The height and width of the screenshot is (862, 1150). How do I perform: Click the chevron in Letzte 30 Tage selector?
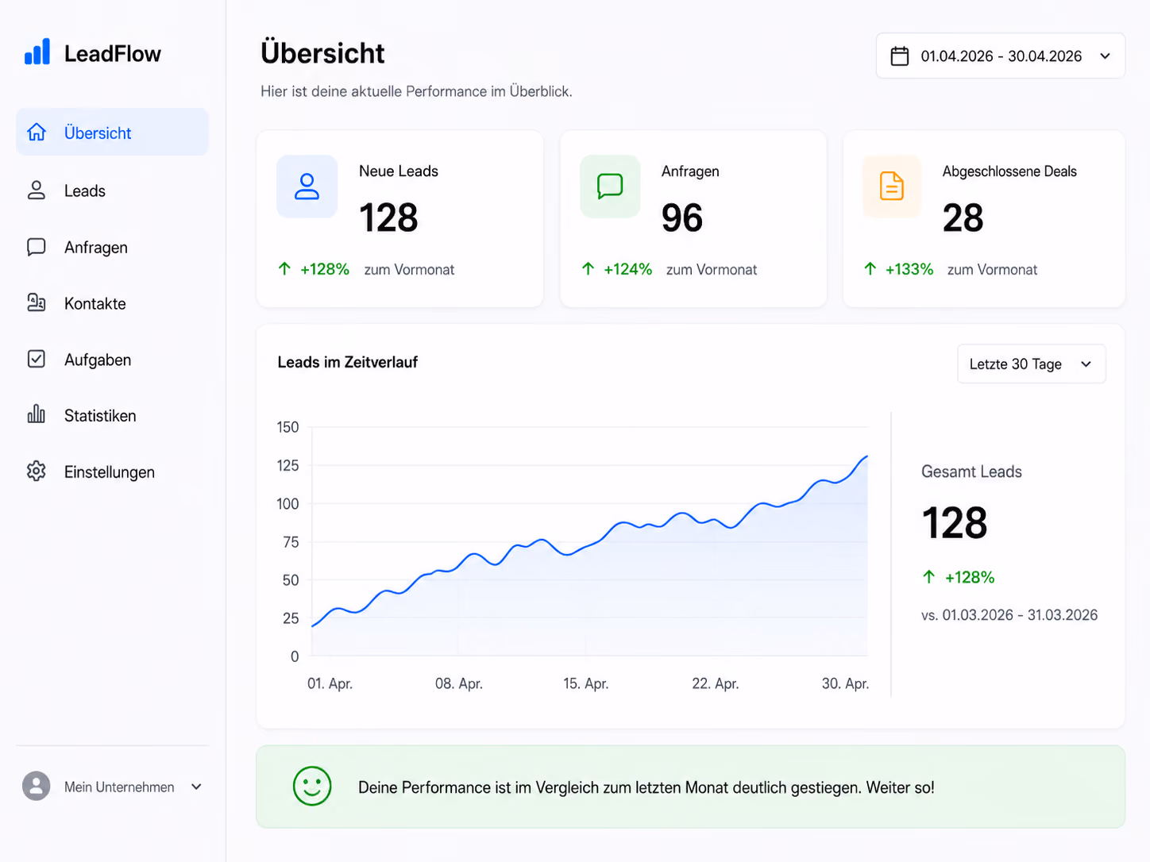[1086, 364]
